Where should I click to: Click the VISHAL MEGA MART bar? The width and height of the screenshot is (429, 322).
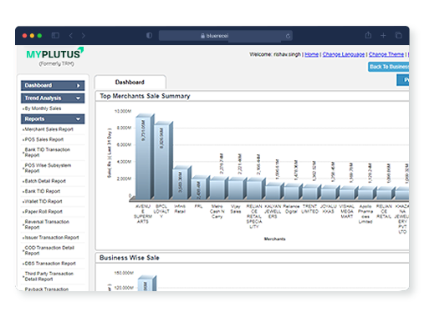[x=348, y=193]
